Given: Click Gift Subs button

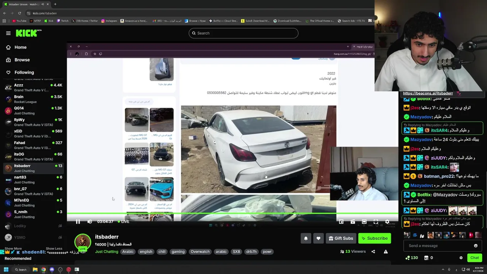Looking at the screenshot, I should (341, 238).
